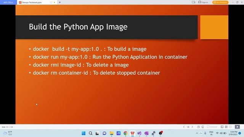
Task: Open network, volume and battery quick settings
Action: (221, 133)
